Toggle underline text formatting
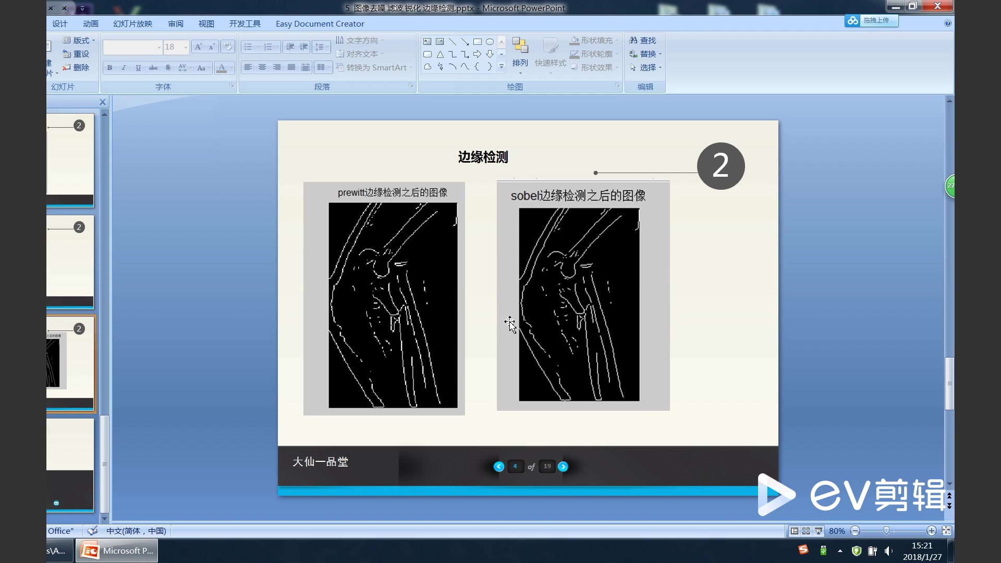This screenshot has width=1001, height=563. 138,68
